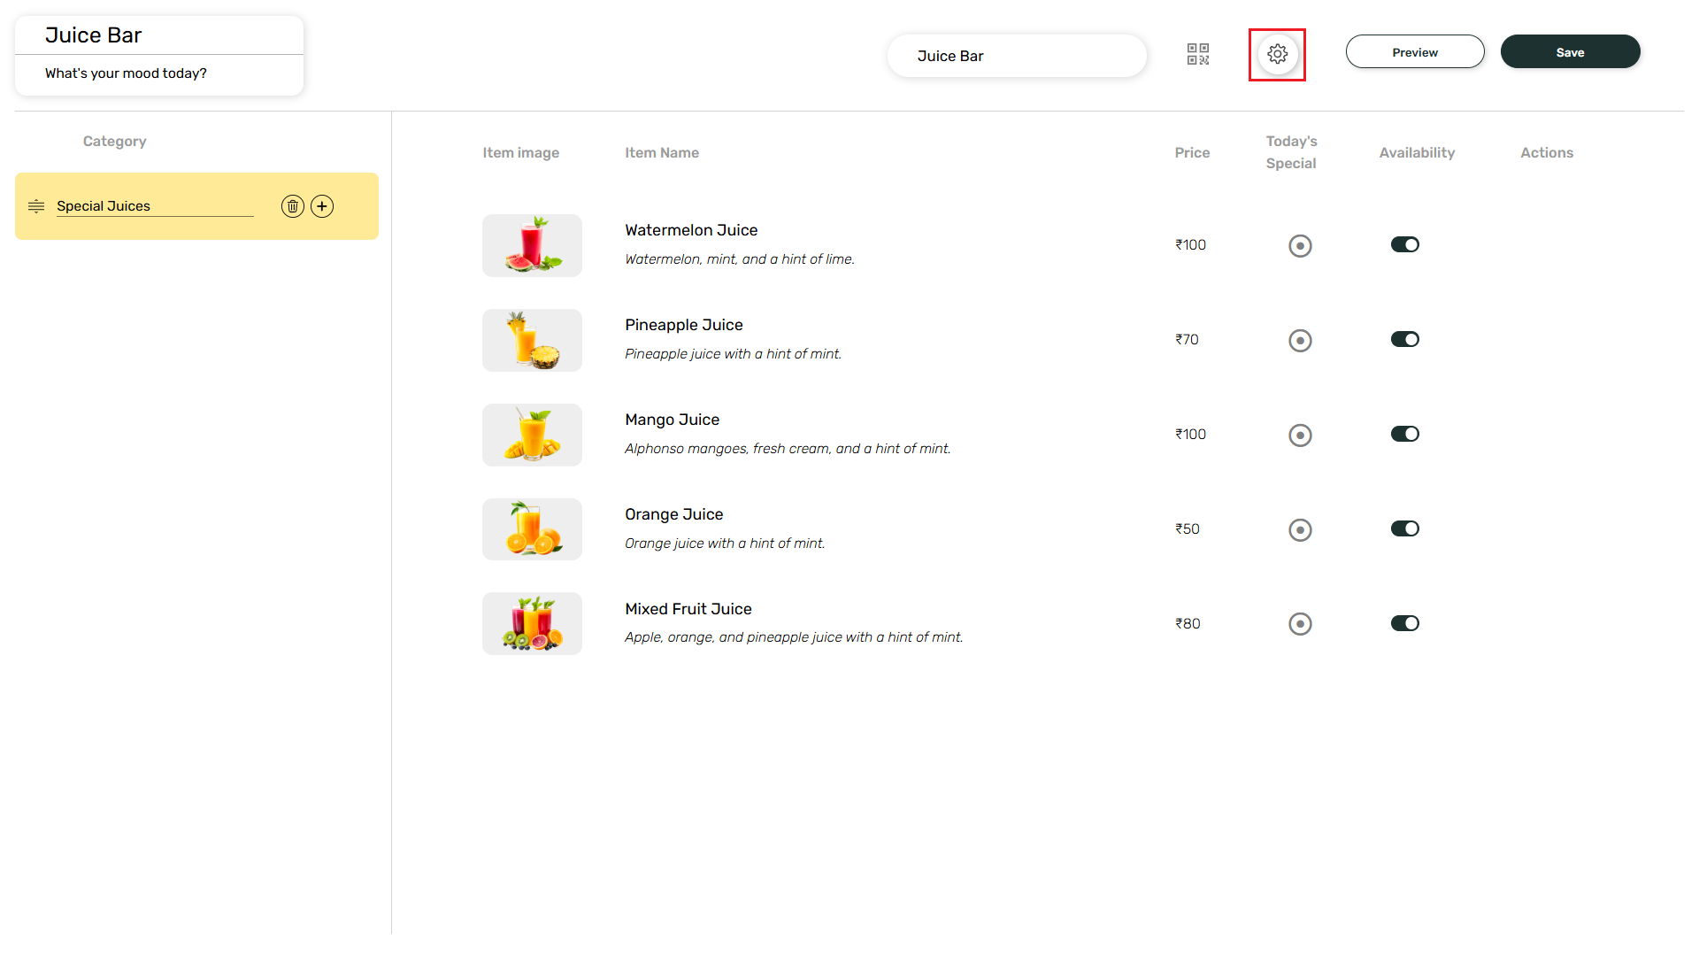Edit the Juice Bar name field

pyautogui.click(x=1016, y=56)
